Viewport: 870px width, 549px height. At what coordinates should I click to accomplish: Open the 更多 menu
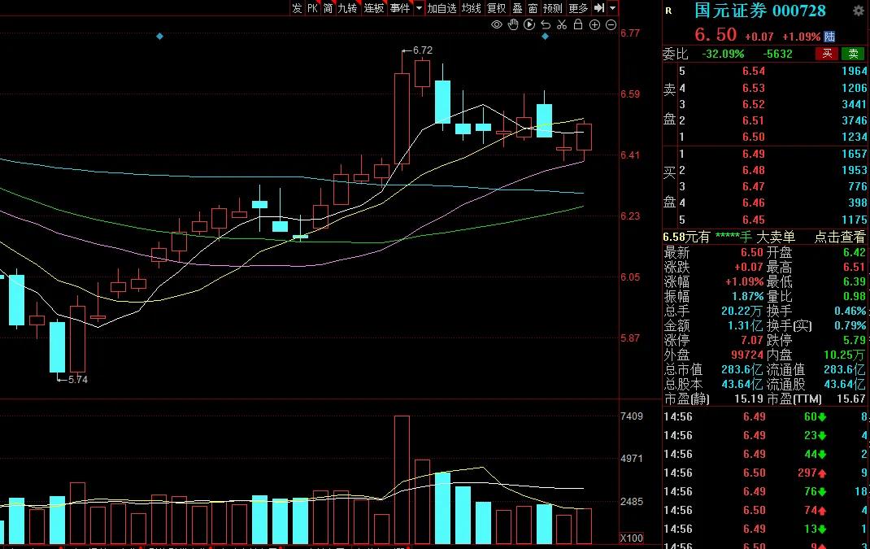coord(578,8)
